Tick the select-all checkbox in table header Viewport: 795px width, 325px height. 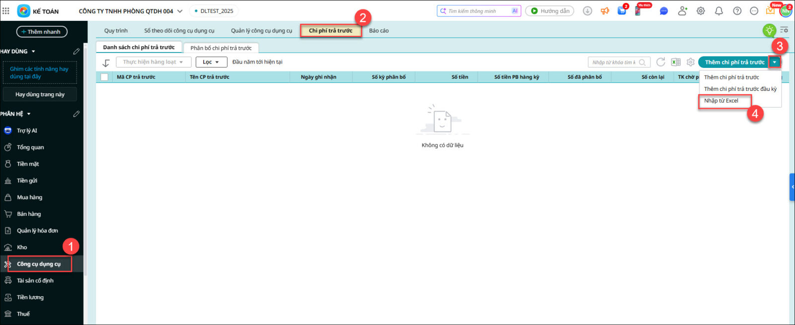tap(104, 77)
